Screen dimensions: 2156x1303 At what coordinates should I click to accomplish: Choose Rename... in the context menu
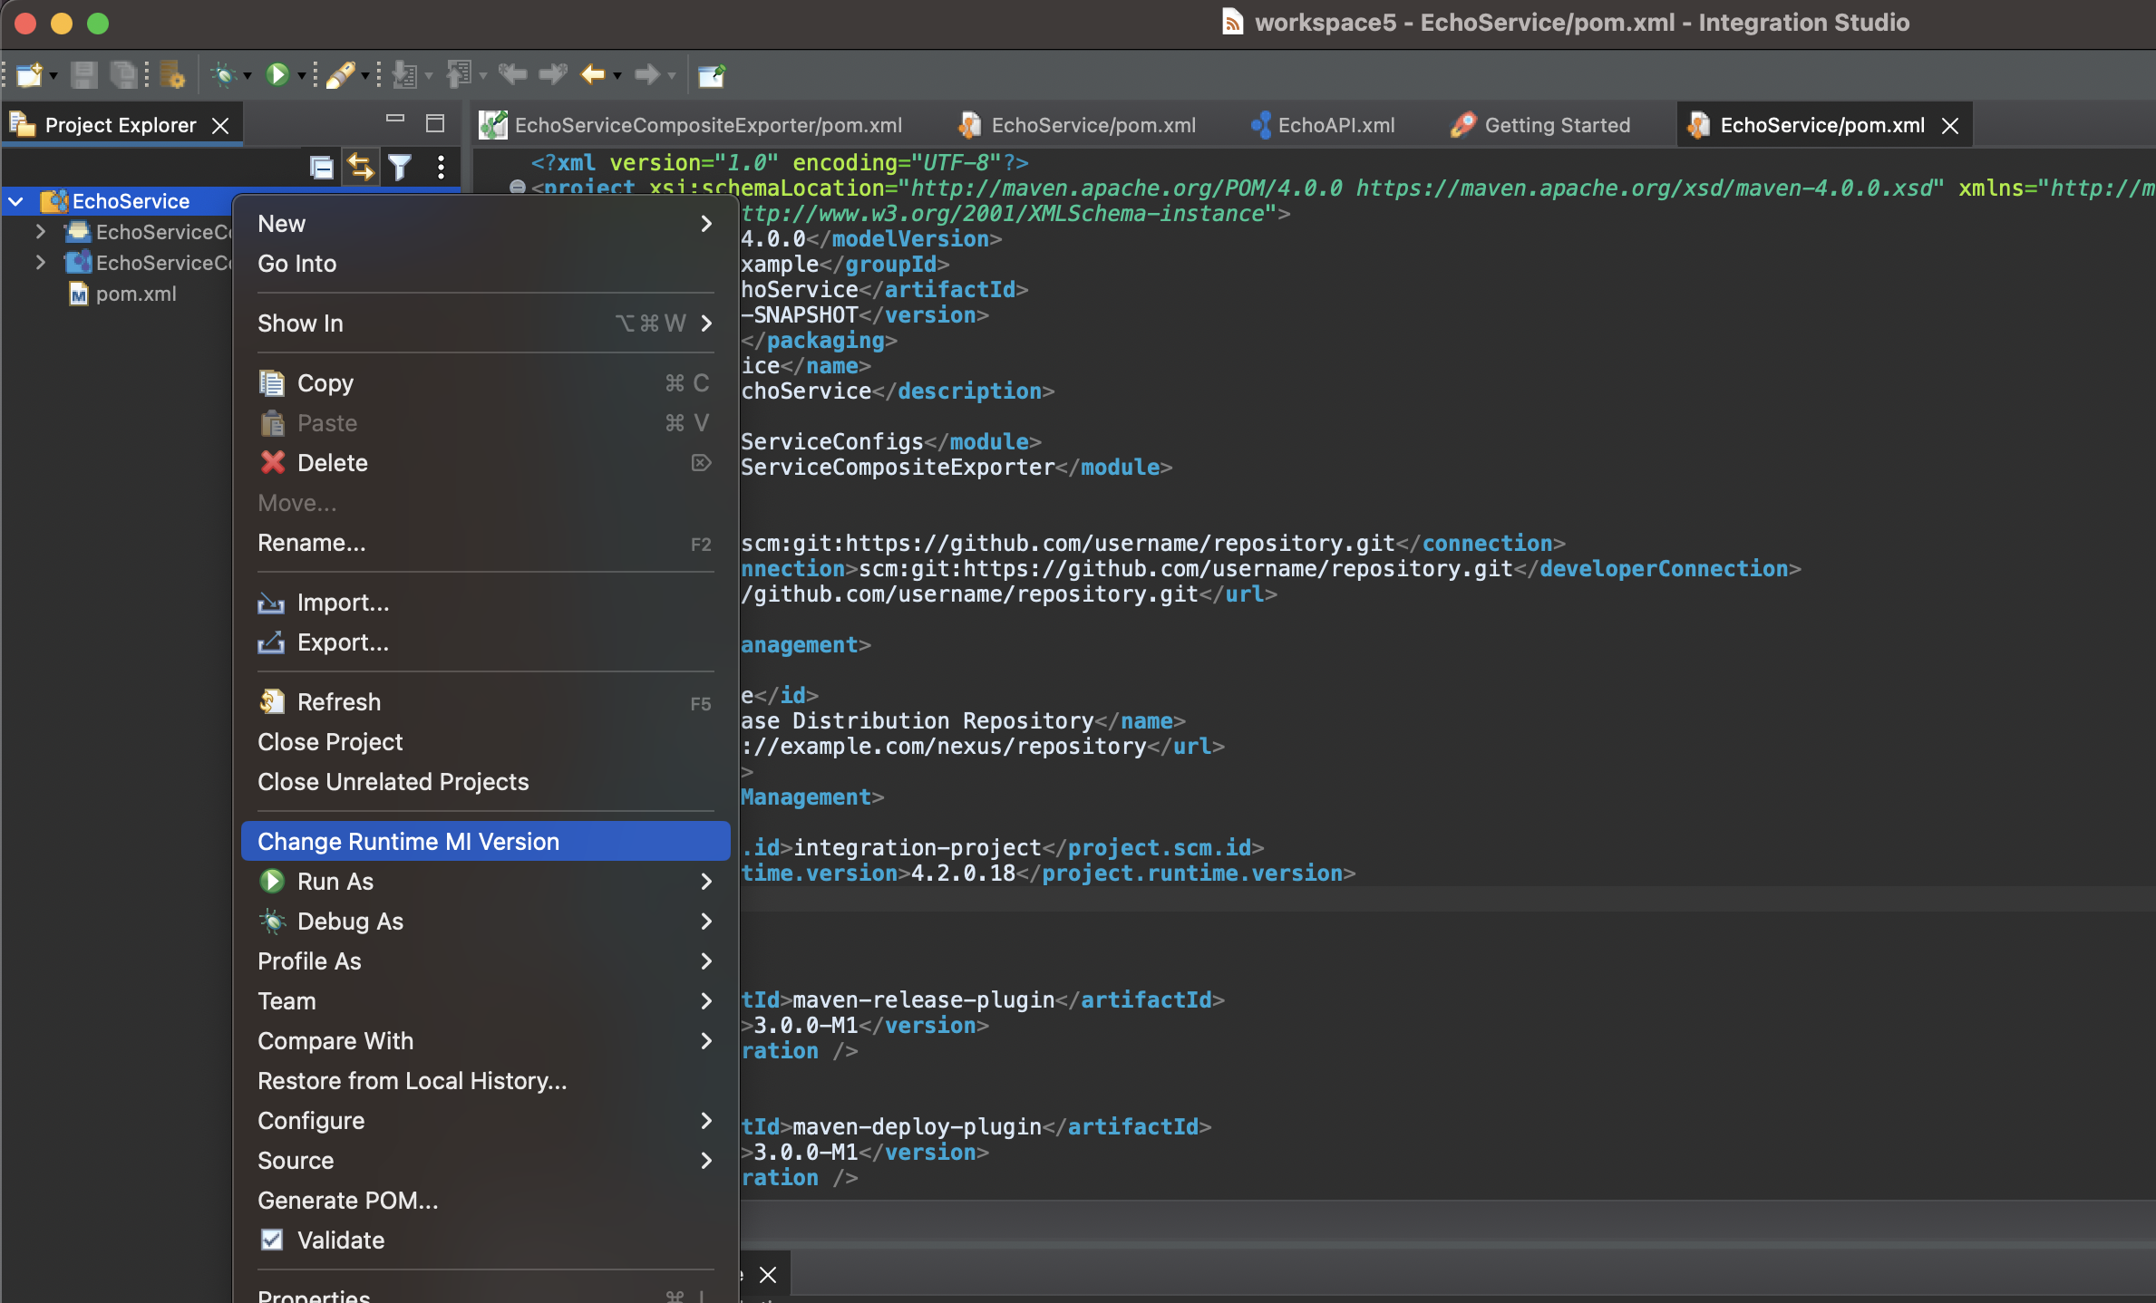pyautogui.click(x=485, y=542)
